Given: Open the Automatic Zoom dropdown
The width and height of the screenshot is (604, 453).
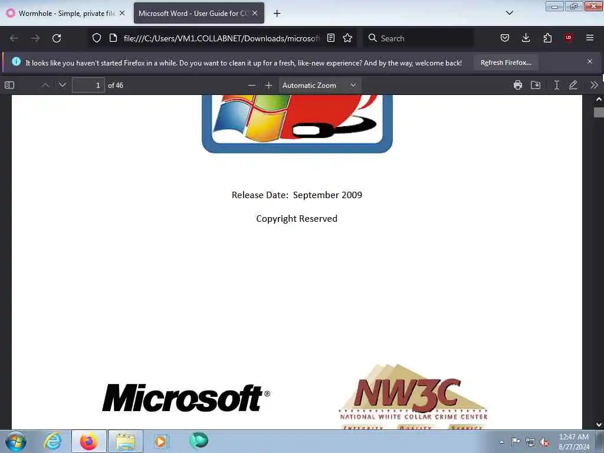Looking at the screenshot, I should pos(320,85).
